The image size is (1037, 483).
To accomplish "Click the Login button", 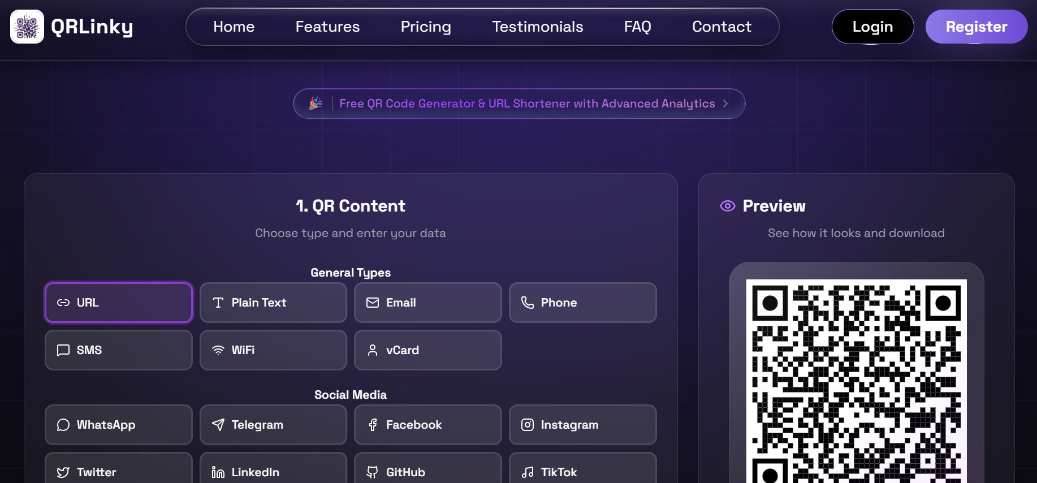I will click(x=872, y=27).
